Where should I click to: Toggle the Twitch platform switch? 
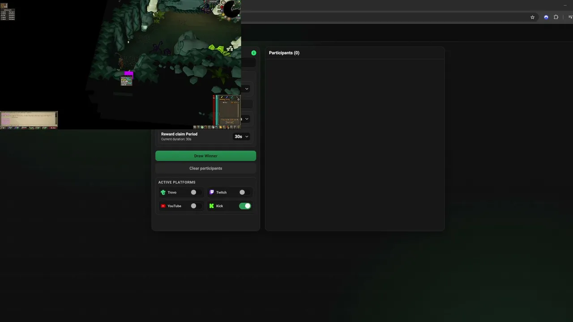tap(245, 192)
